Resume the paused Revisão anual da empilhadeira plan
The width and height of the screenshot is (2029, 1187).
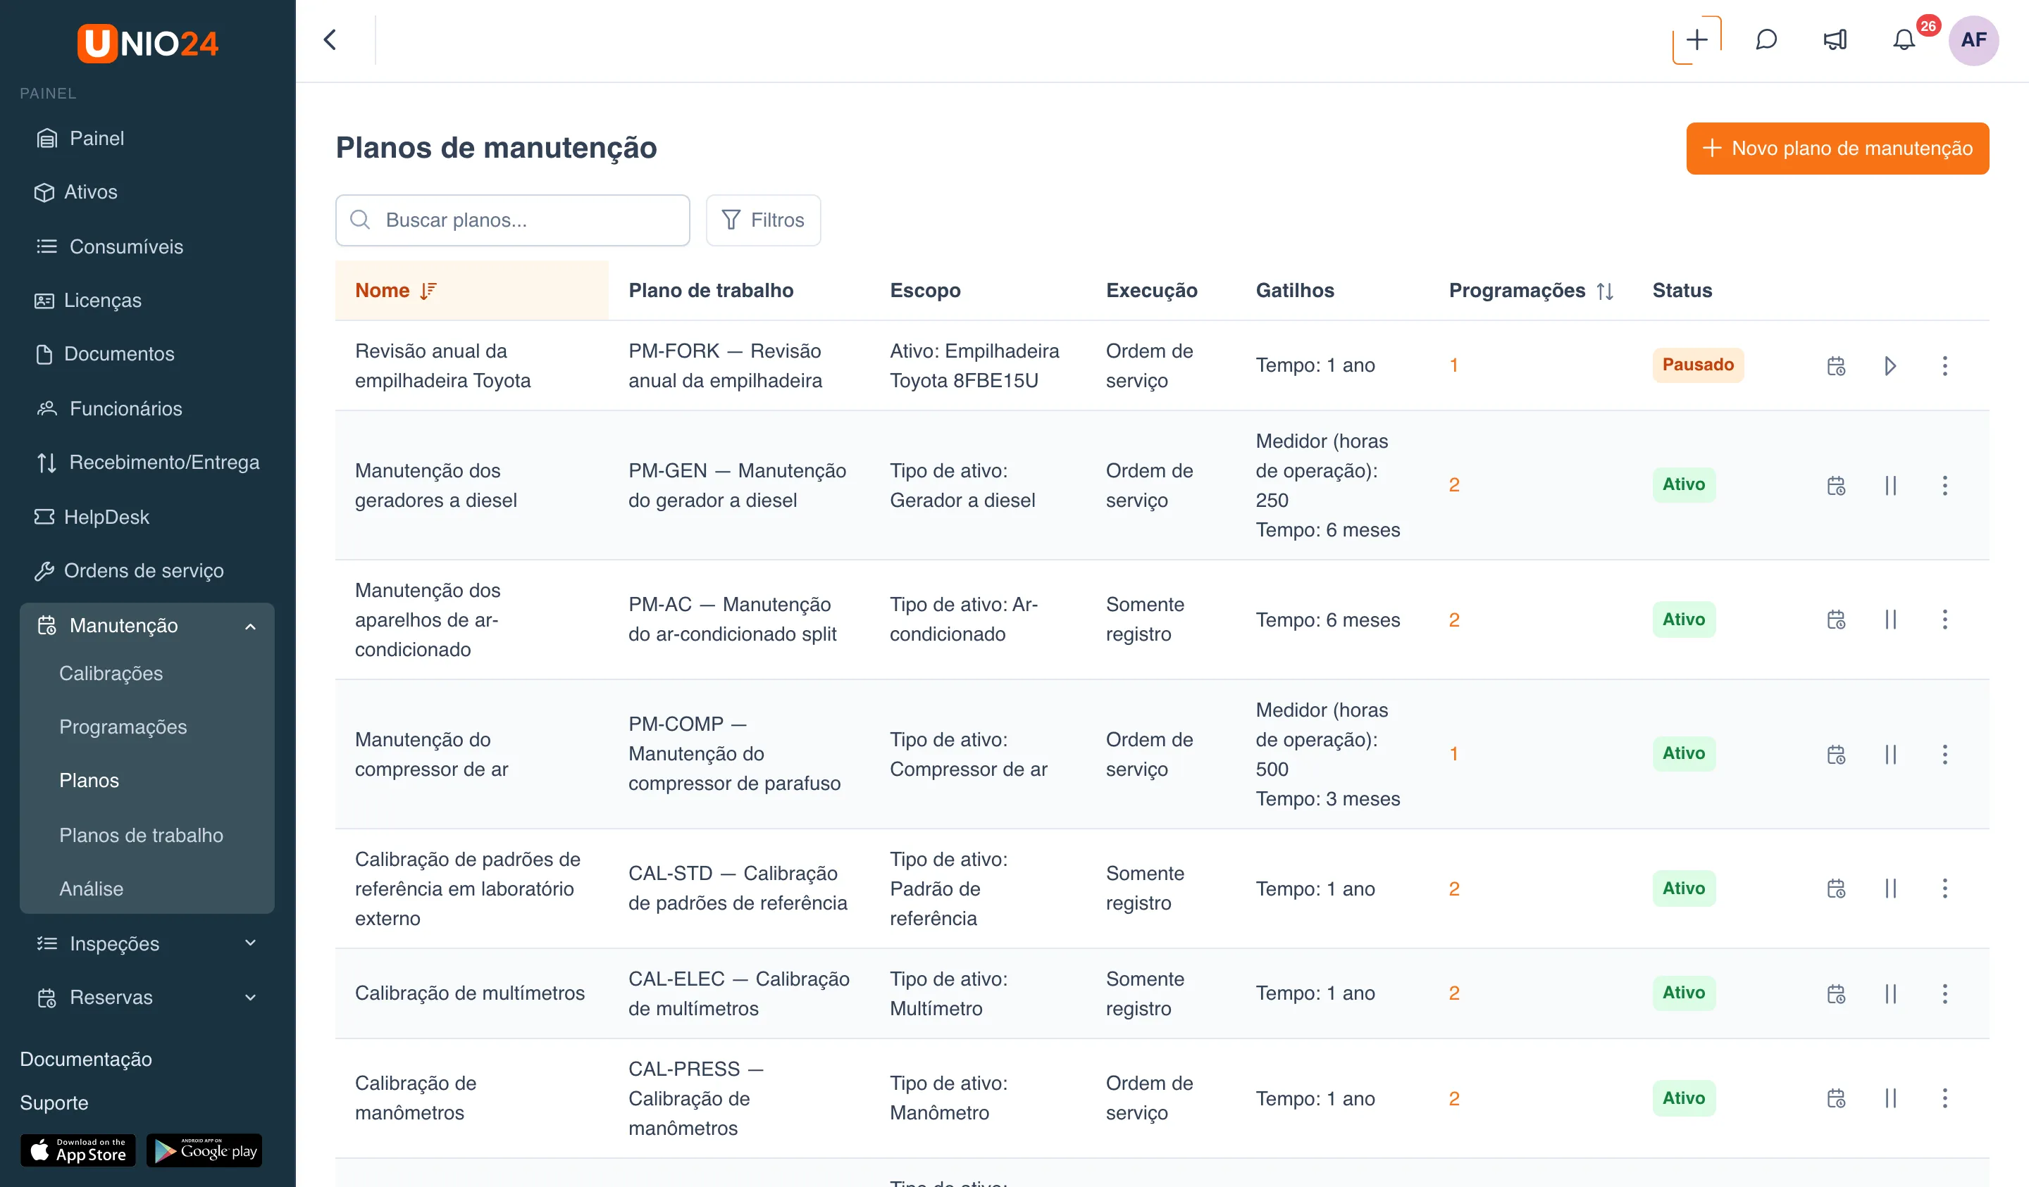[1890, 366]
